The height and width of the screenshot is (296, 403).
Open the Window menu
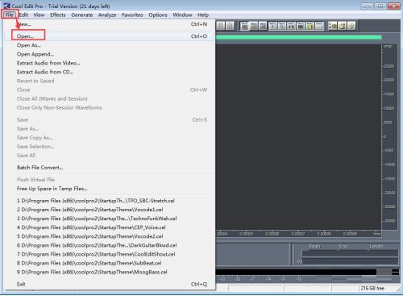(182, 15)
